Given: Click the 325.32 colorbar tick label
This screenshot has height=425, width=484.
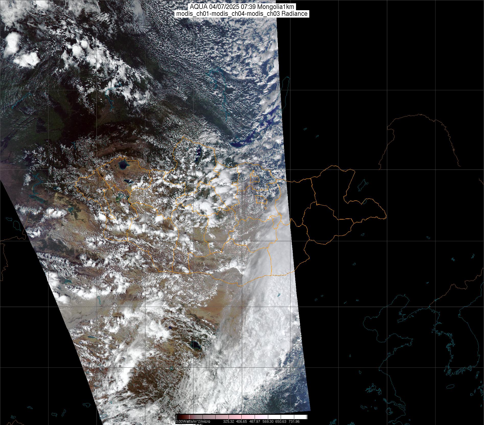Looking at the screenshot, I should pyautogui.click(x=229, y=422).
